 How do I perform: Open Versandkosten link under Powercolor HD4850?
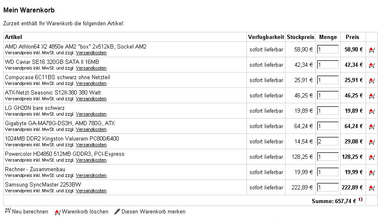click(91, 160)
